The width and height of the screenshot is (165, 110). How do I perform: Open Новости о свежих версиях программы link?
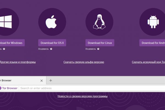tap(82, 96)
